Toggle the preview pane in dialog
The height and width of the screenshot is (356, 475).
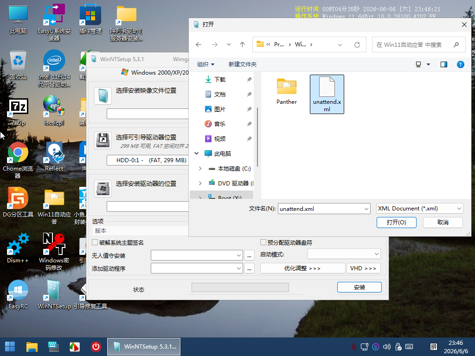[x=444, y=64]
